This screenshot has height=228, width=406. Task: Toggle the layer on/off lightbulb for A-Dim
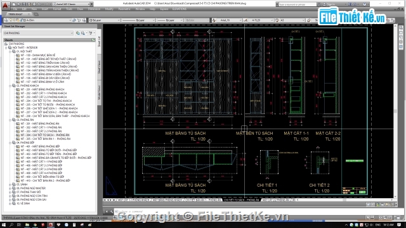coord(11,20)
